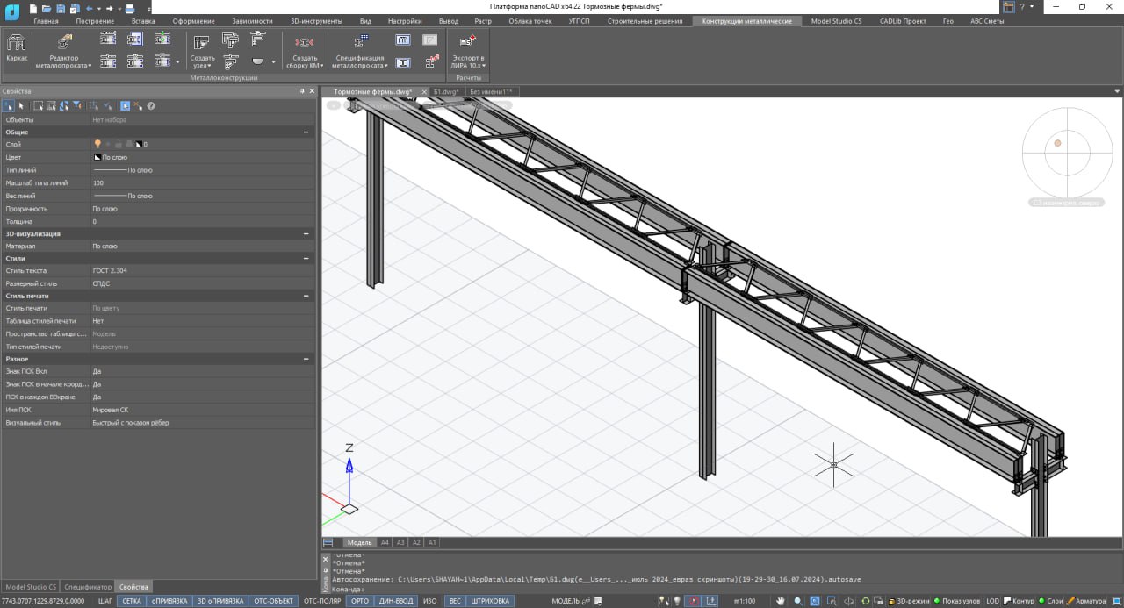Click the Print icon in quick access toolbar
This screenshot has height=608, width=1124.
[129, 8]
